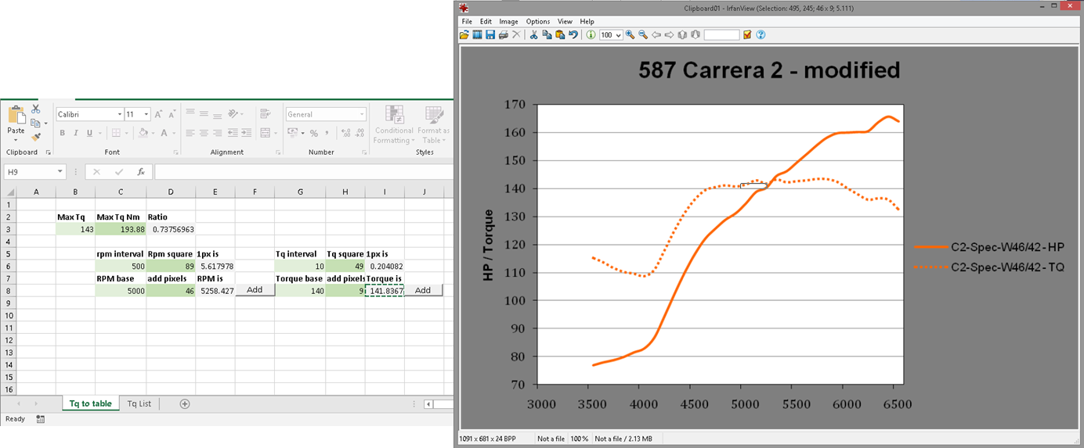This screenshot has height=448, width=1084.
Task: Click IrfanView empty toolbar text field
Action: pyautogui.click(x=721, y=34)
